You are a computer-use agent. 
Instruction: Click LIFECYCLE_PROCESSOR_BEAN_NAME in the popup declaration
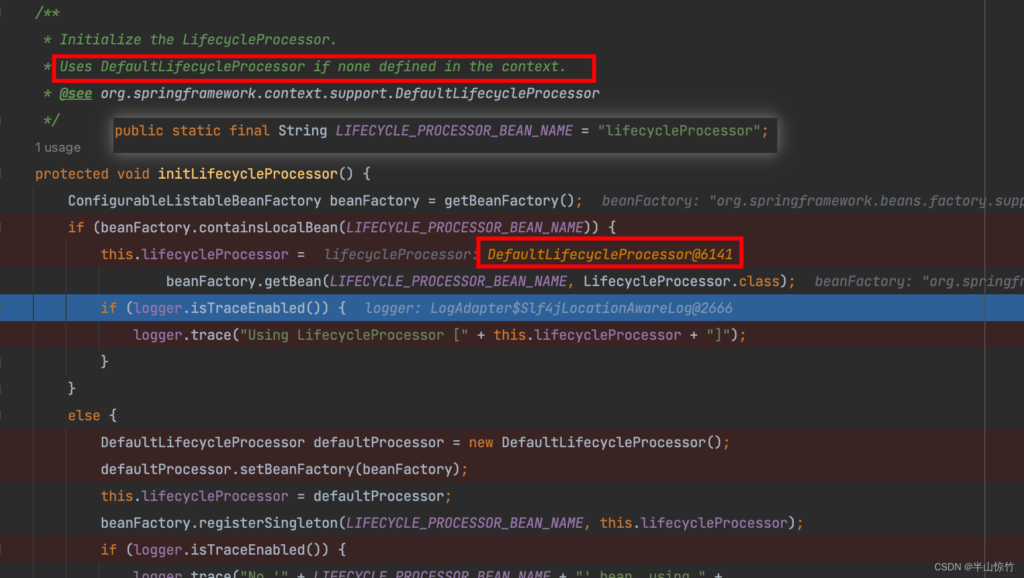(454, 131)
